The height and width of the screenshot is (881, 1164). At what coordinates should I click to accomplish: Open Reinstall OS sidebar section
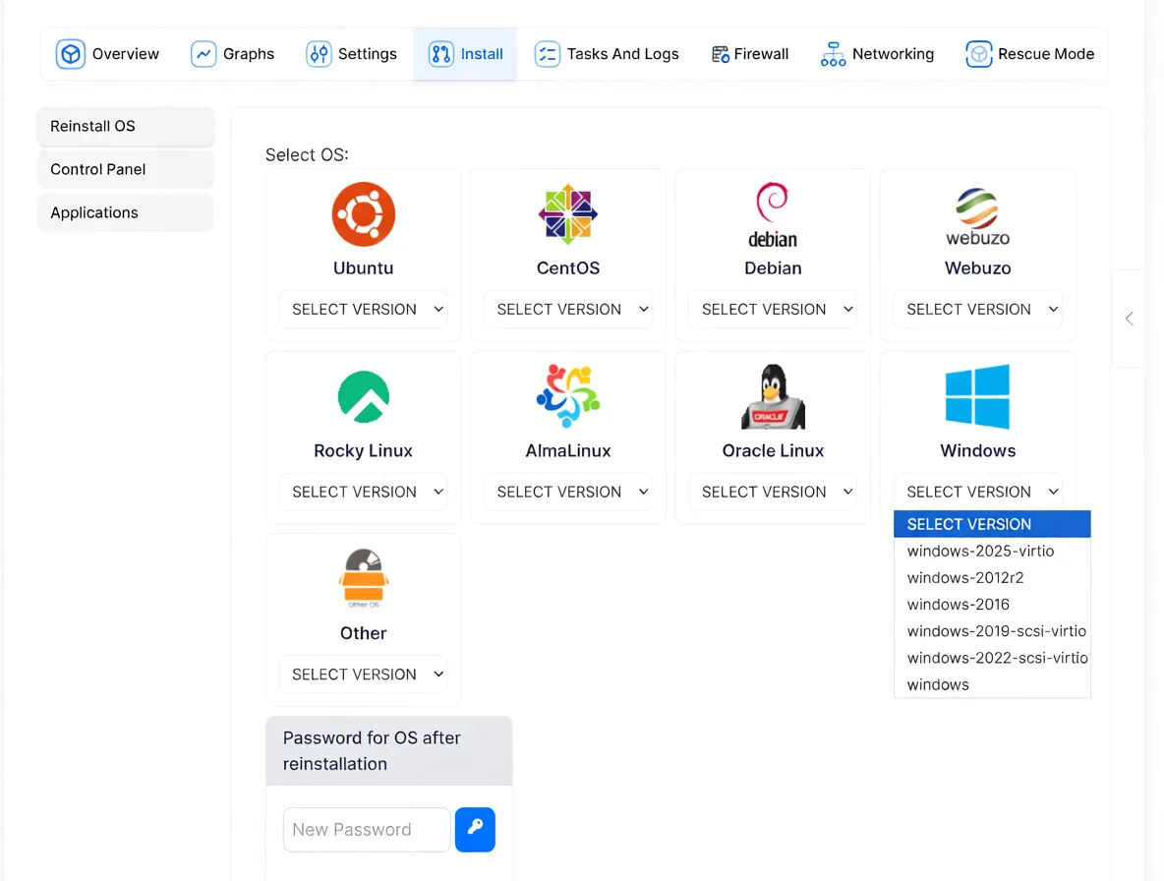(126, 126)
